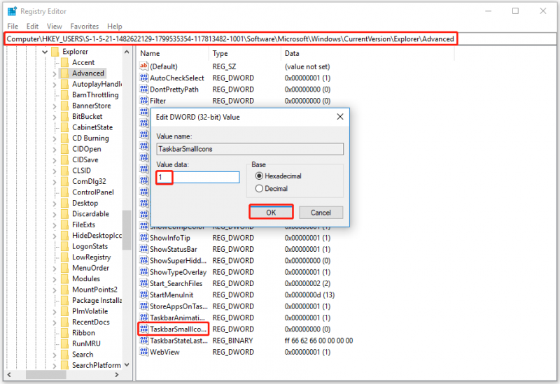Click the tree pane horizontal scrollbar thumb
The width and height of the screenshot is (560, 384).
45,375
